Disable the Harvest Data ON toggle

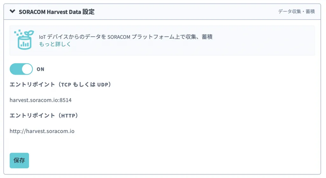[21, 69]
